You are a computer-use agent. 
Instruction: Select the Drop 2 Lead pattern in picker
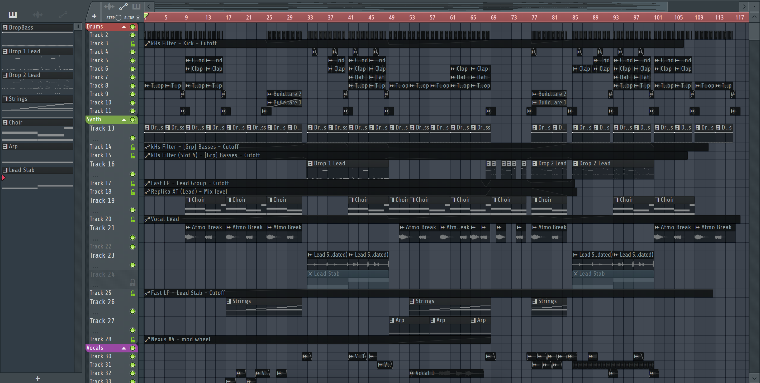tap(38, 75)
